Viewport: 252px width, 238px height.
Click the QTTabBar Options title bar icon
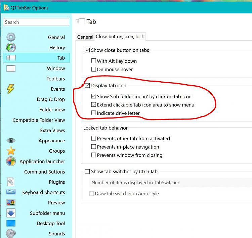[x=6, y=7]
